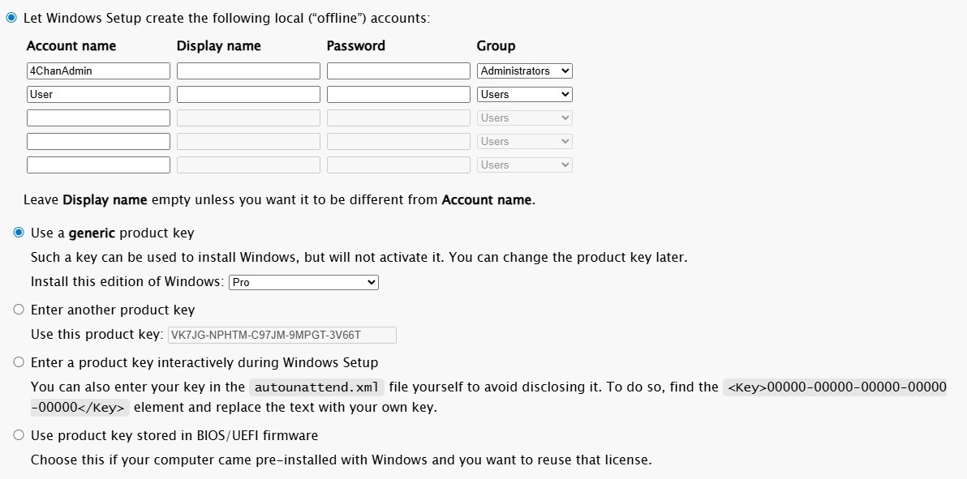Viewport: 967px width, 479px height.
Task: Click Password field for 4ChanAdmin
Action: (398, 71)
